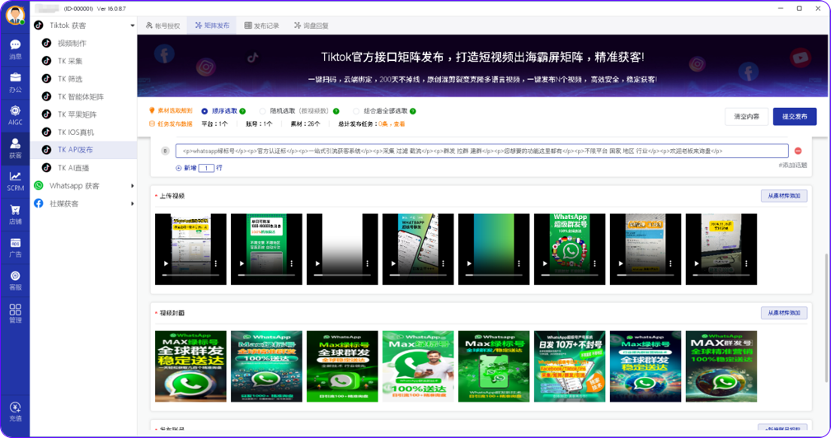Click the 清空内容 button
The image size is (831, 438).
[746, 116]
